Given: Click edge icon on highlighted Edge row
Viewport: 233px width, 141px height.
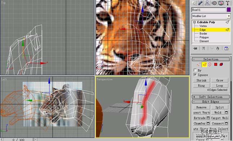Looking at the screenshot, I should click(227, 30).
